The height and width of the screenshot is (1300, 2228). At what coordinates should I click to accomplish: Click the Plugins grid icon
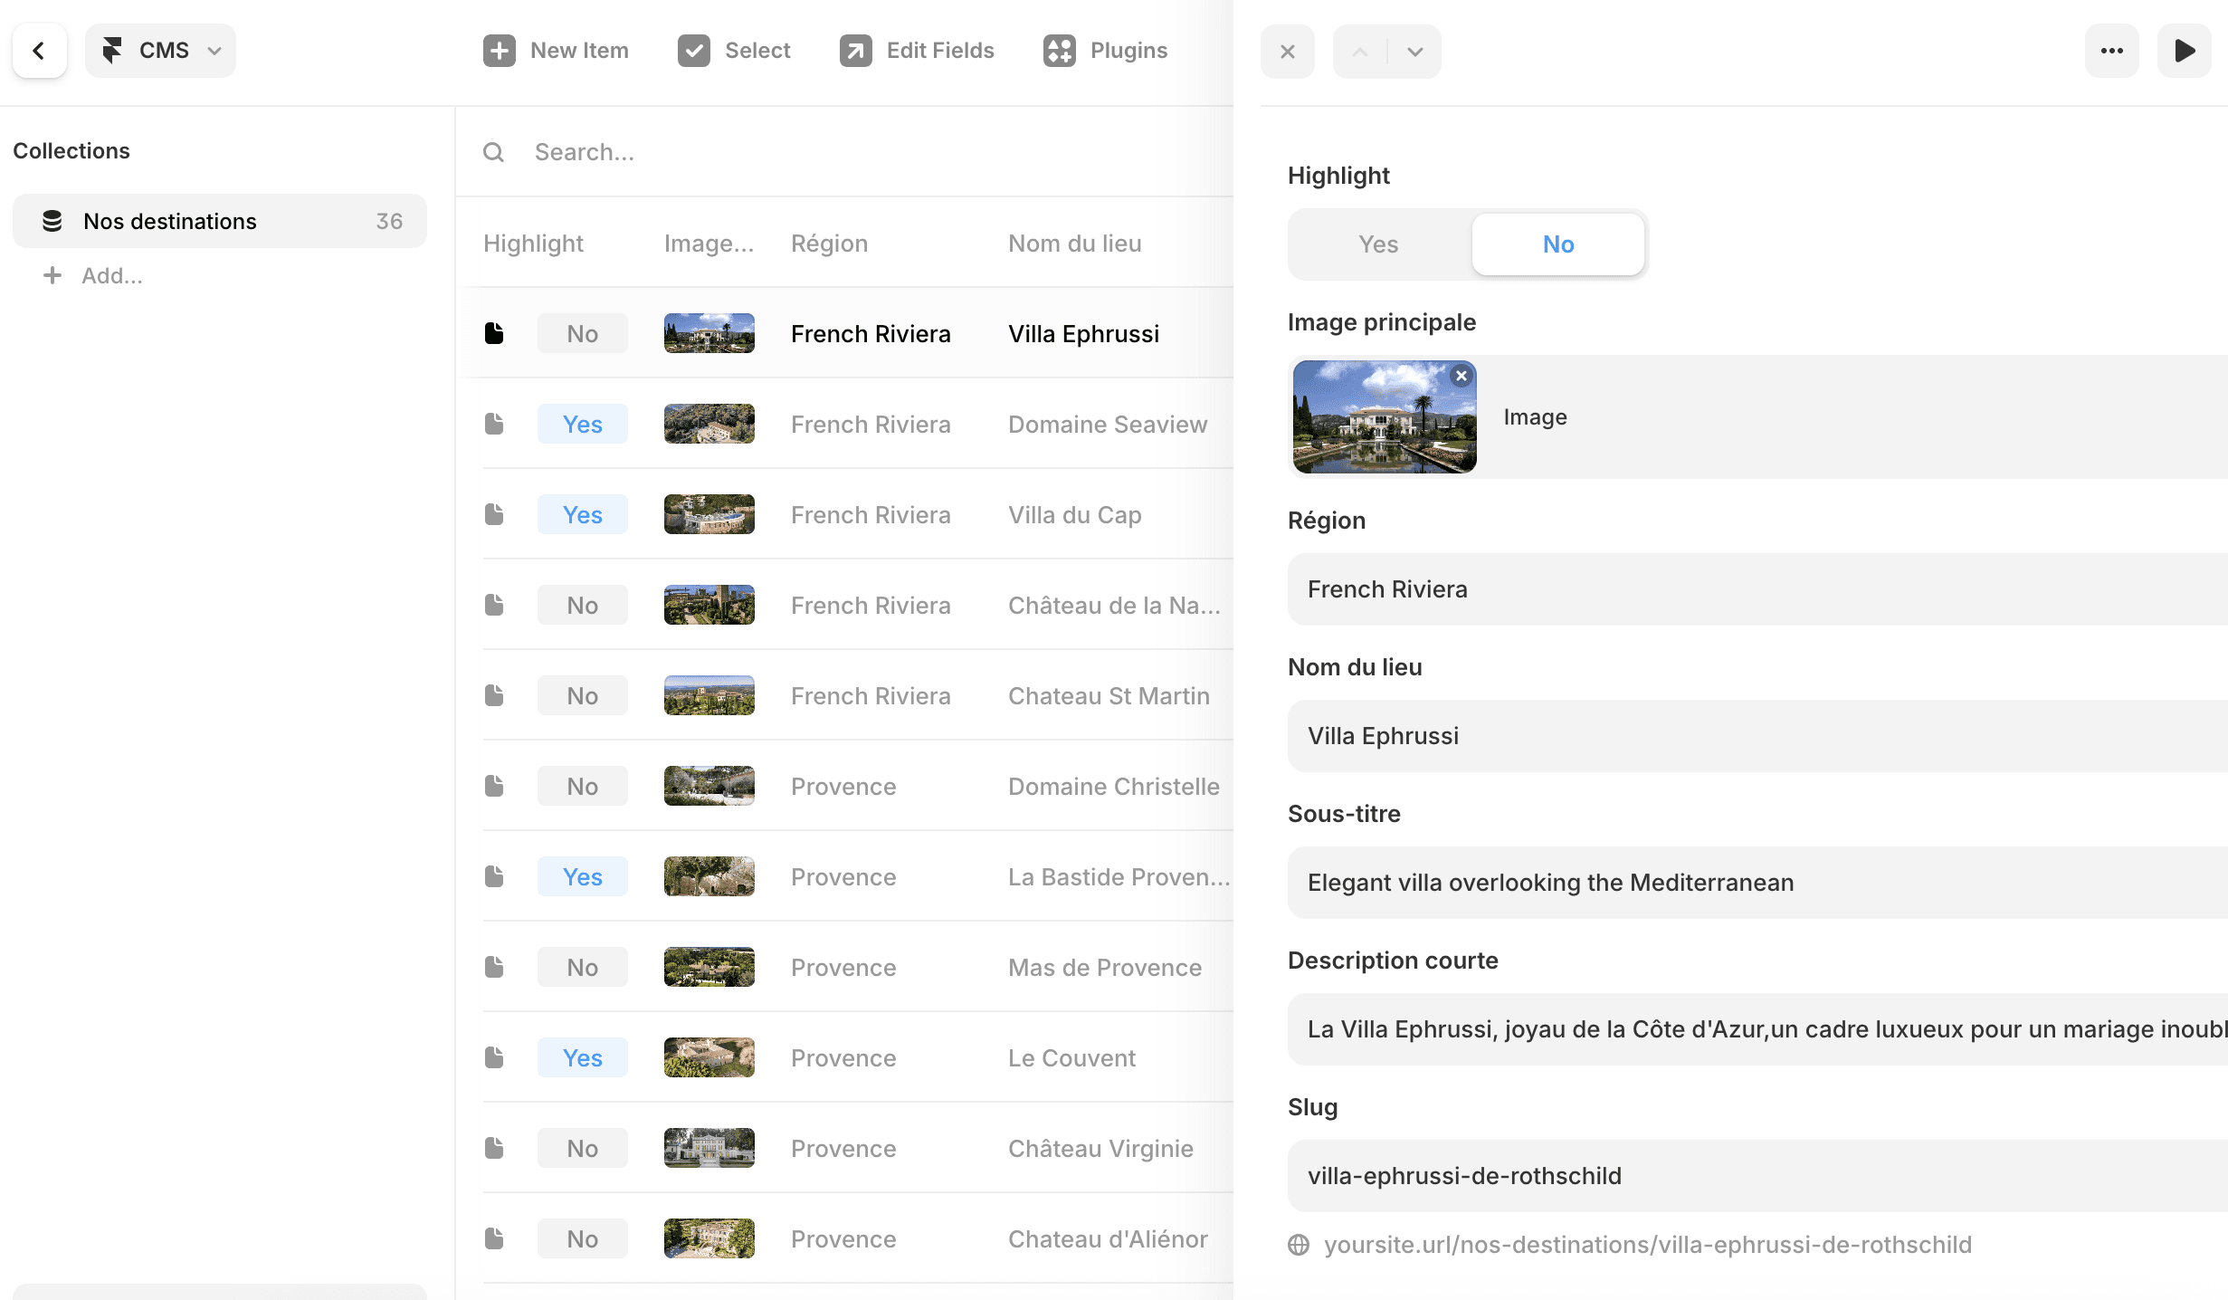(1059, 51)
